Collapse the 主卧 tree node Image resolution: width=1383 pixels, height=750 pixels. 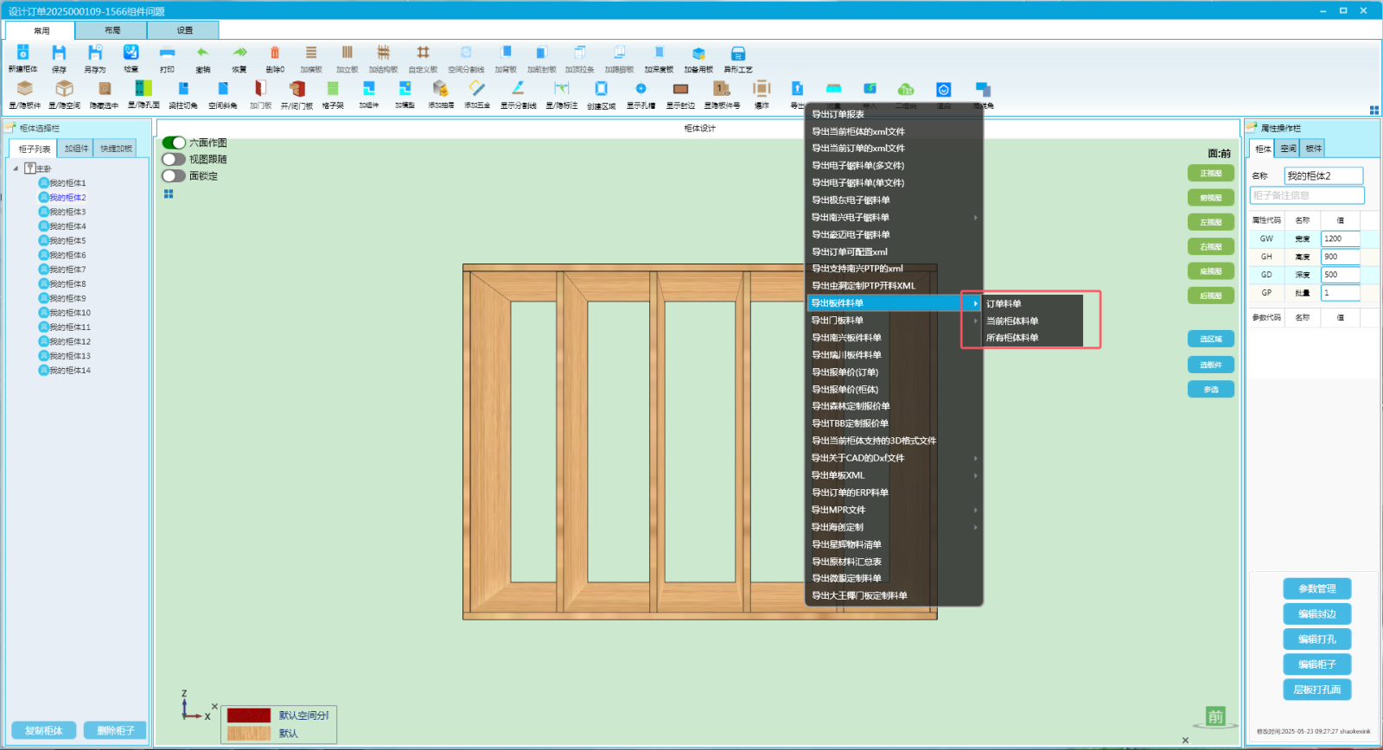click(16, 168)
